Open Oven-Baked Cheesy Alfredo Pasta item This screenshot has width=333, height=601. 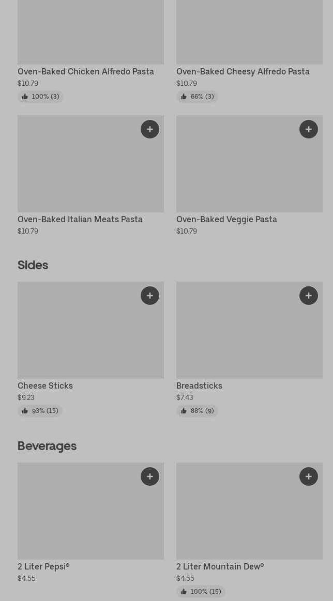click(243, 72)
